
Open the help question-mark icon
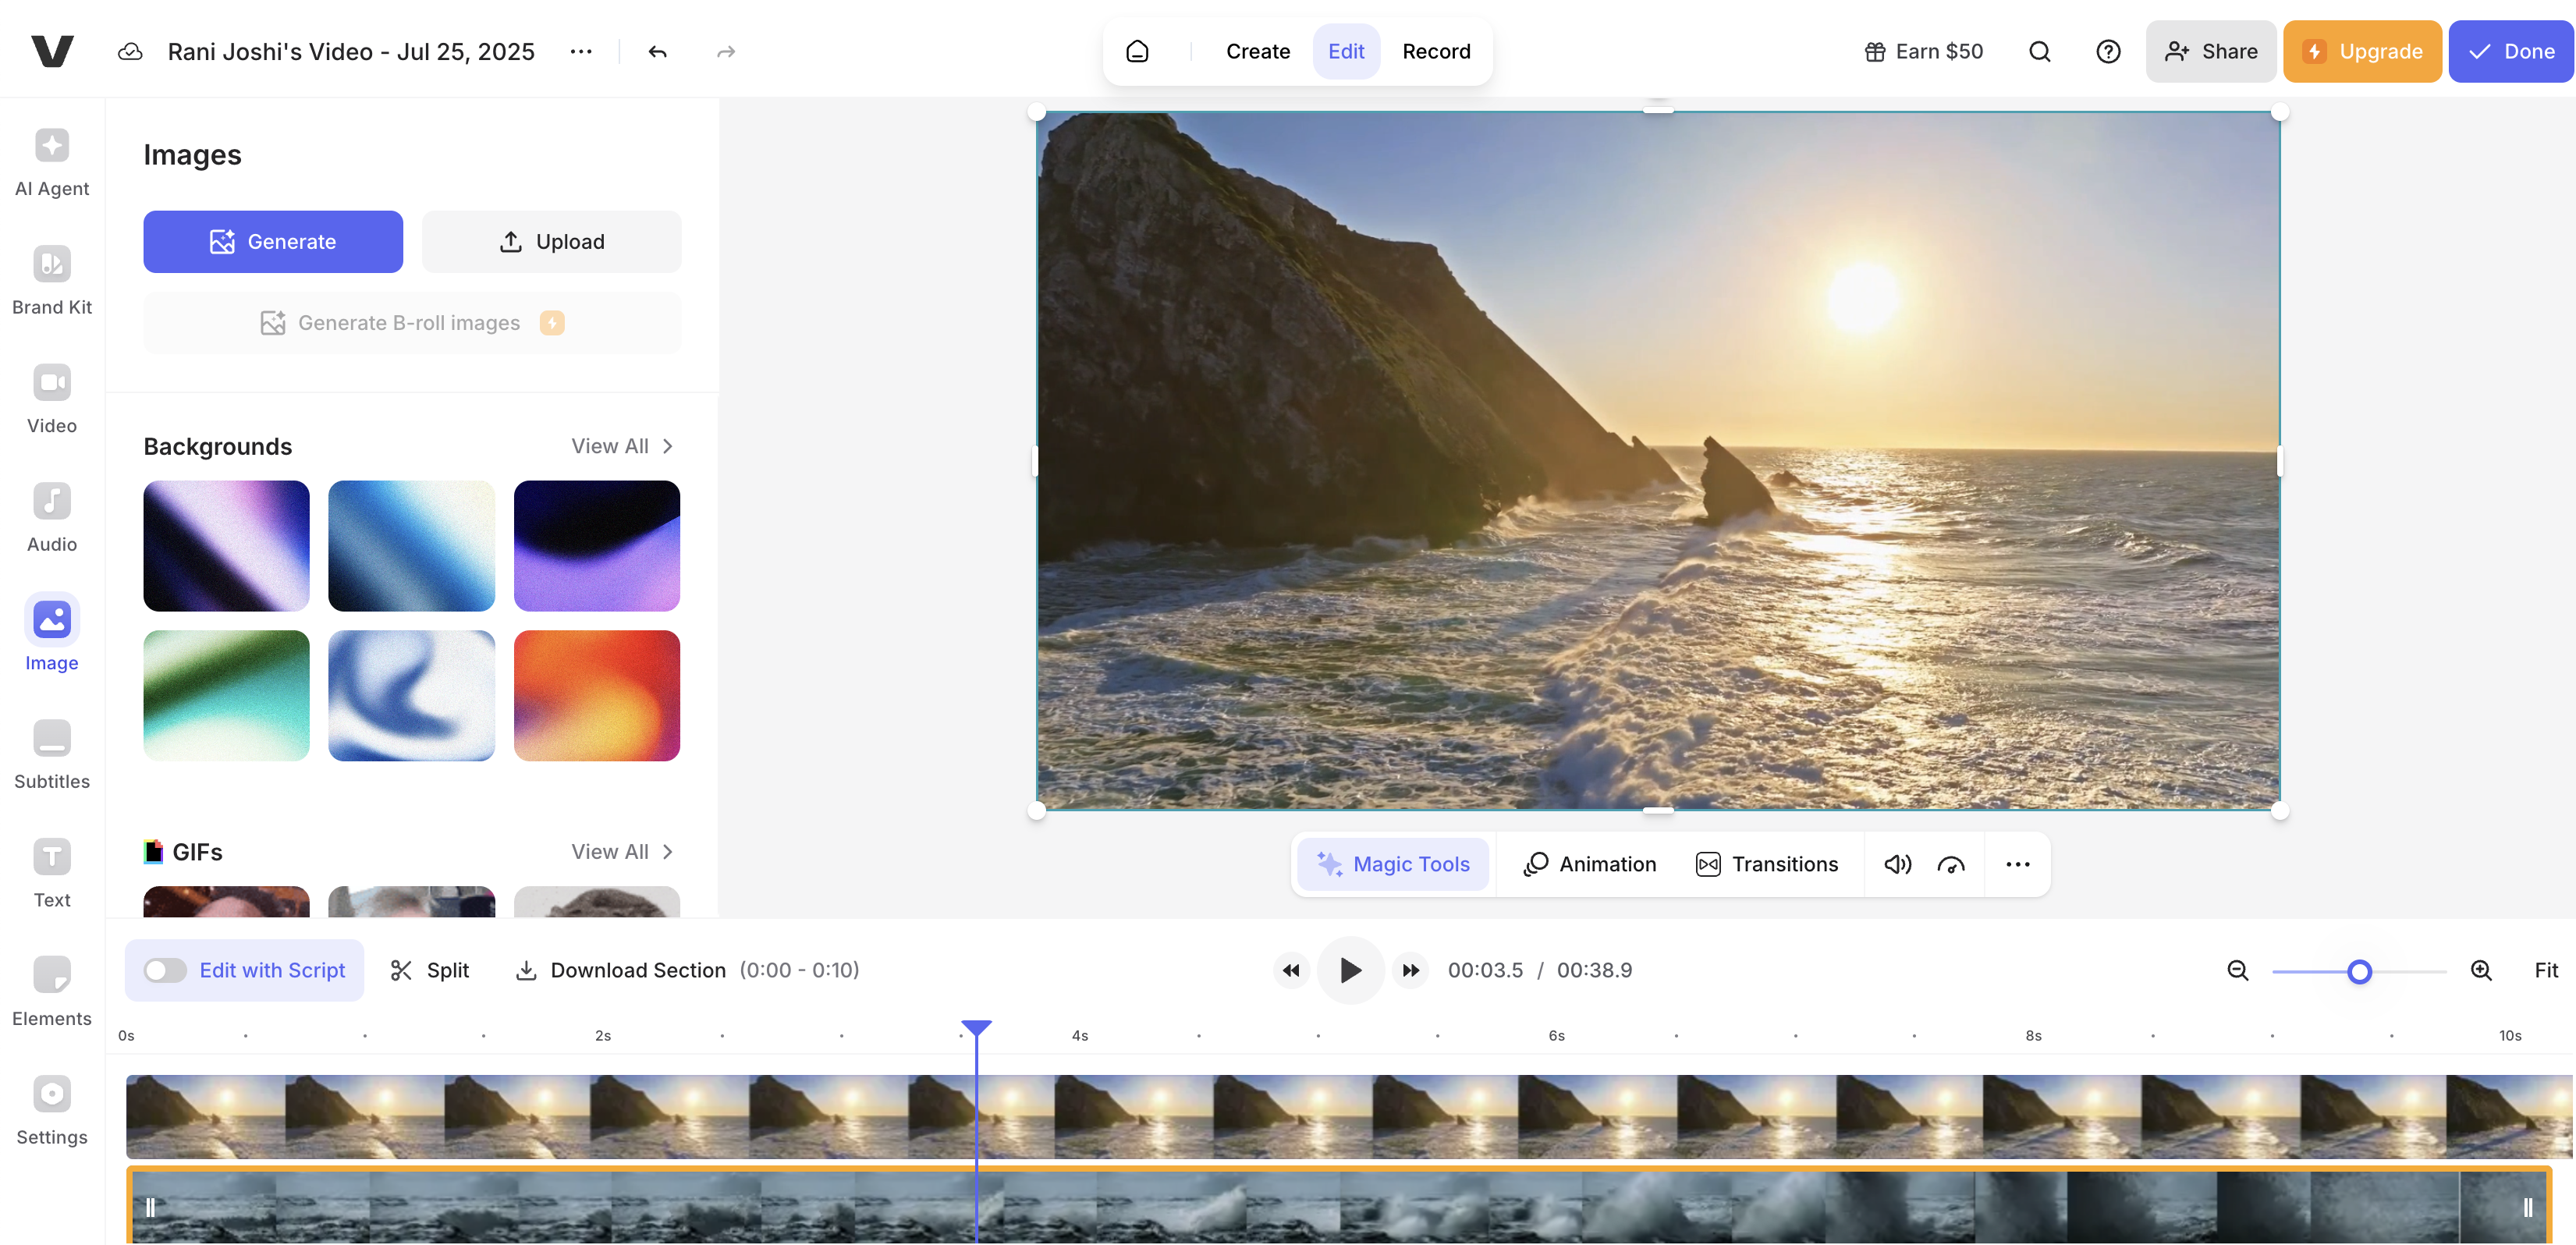pyautogui.click(x=2108, y=51)
